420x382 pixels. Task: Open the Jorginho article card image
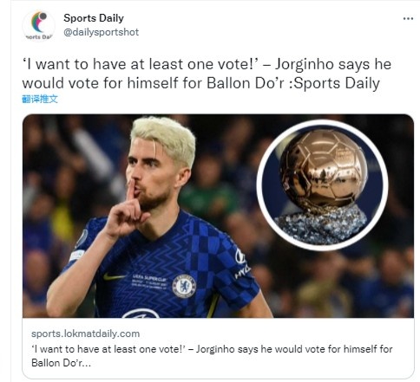tap(218, 216)
